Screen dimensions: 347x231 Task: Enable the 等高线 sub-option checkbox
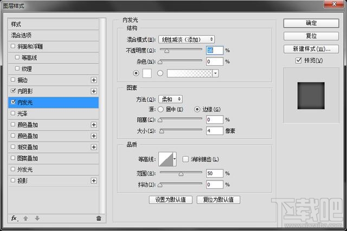17,57
